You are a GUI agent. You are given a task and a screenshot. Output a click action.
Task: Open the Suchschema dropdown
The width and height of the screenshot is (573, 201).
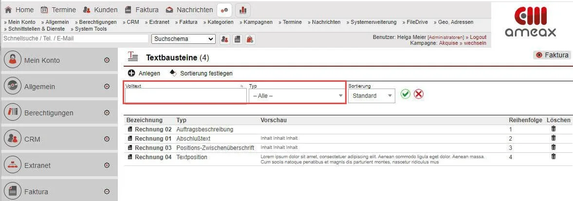(x=183, y=39)
